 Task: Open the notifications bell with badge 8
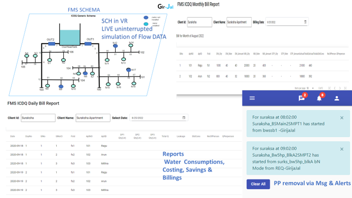pyautogui.click(x=319, y=98)
